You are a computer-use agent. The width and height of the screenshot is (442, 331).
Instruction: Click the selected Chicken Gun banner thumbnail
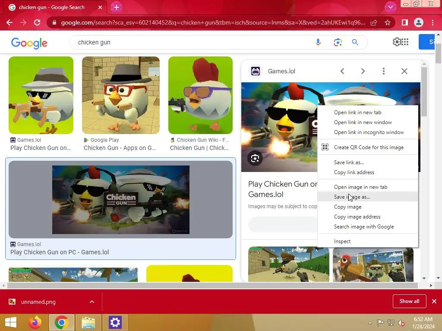(121, 200)
